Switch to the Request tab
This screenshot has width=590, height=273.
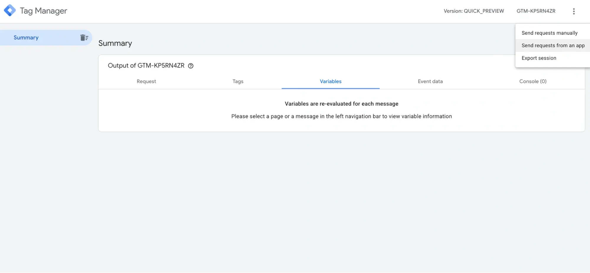coord(146,81)
